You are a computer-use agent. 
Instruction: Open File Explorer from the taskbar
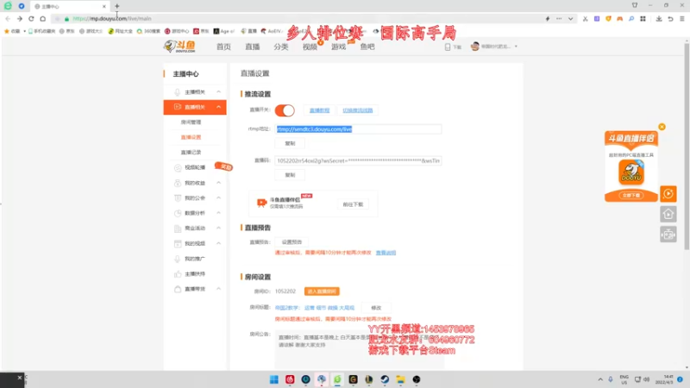[400, 379]
